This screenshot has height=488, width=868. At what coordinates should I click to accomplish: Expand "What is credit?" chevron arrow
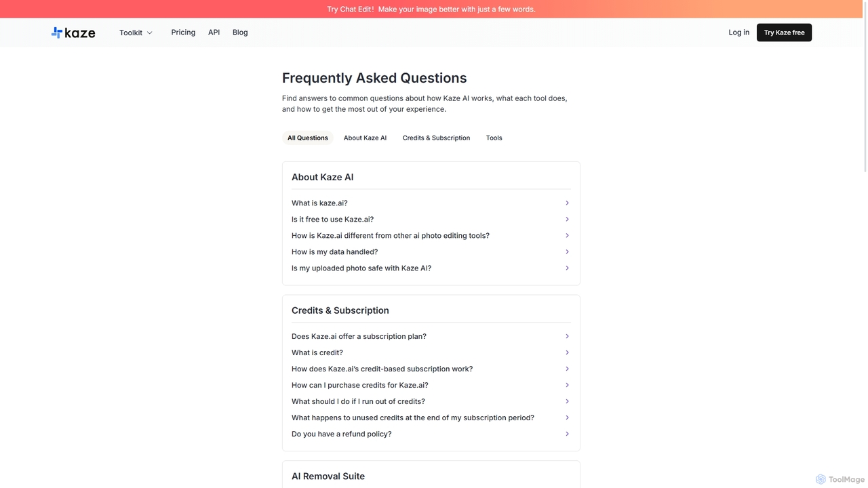point(567,353)
